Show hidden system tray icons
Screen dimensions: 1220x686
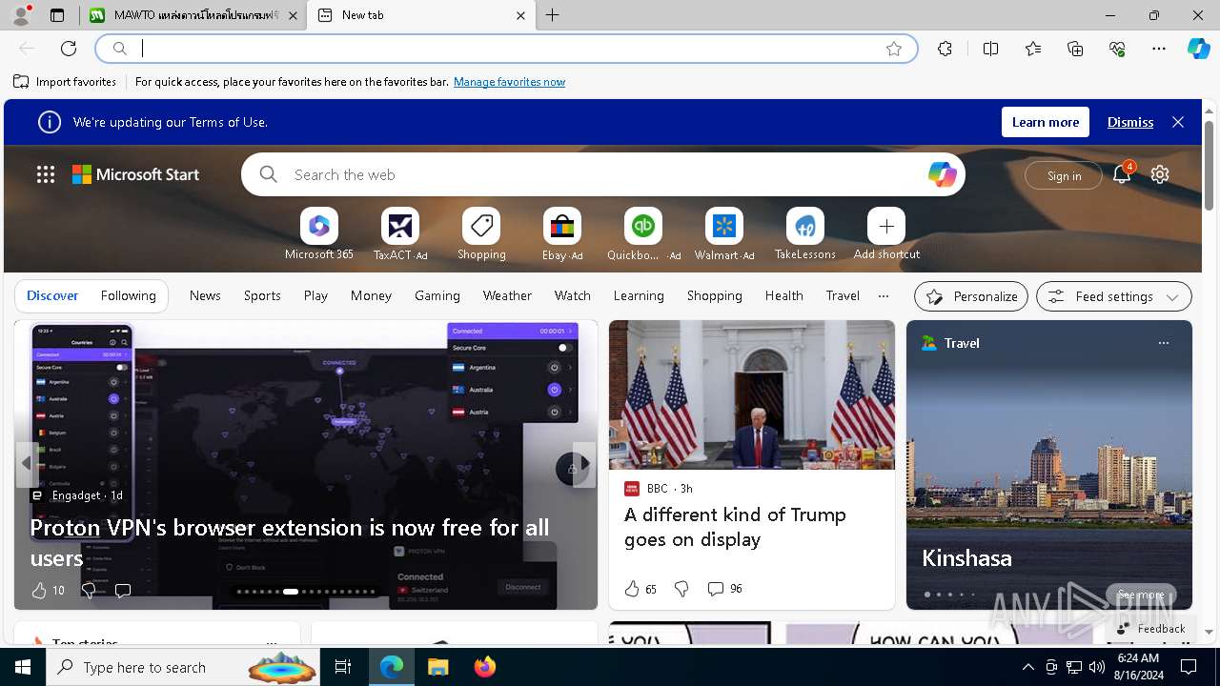(1027, 667)
